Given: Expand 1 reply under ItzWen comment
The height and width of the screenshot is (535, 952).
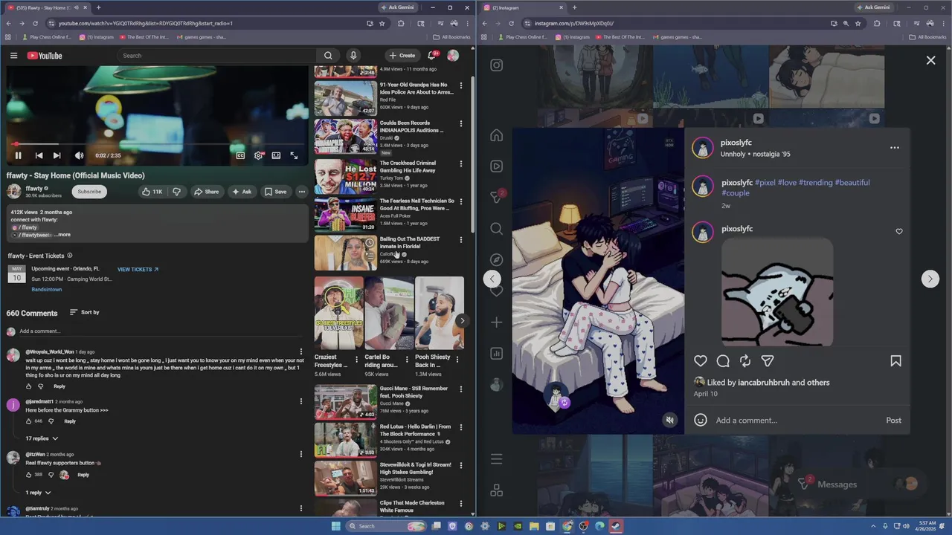Looking at the screenshot, I should (x=39, y=493).
